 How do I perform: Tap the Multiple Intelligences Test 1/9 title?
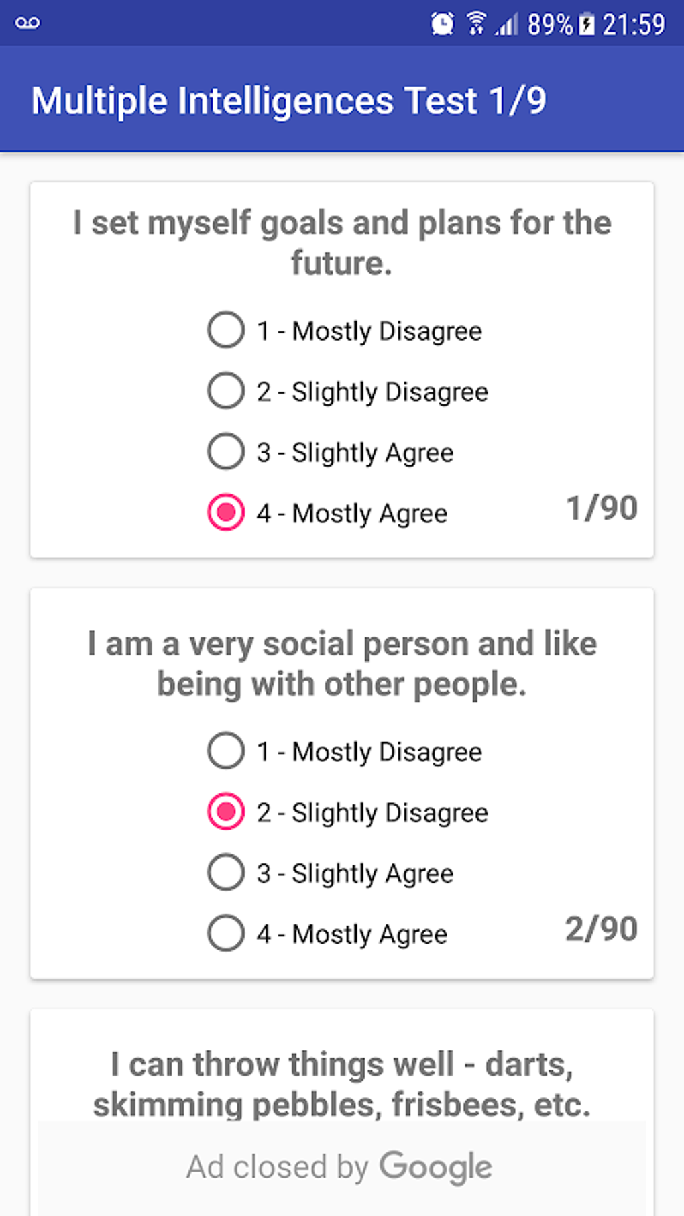289,101
